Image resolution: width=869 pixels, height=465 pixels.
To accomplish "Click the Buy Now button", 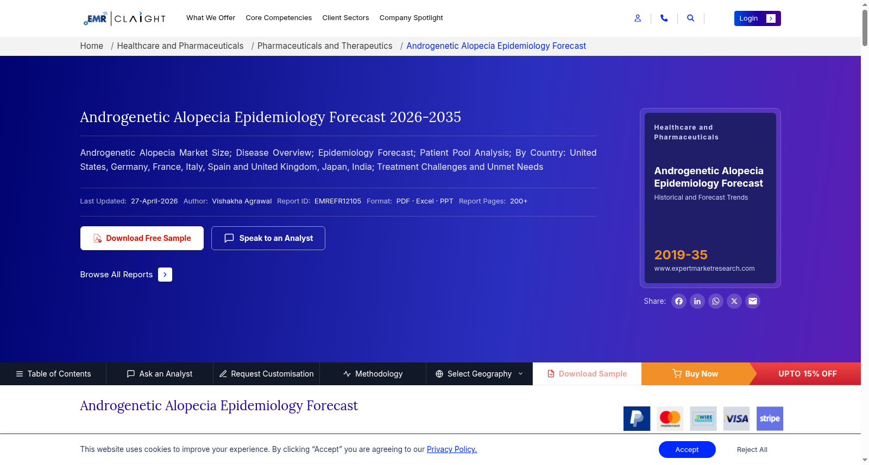I will [x=695, y=374].
